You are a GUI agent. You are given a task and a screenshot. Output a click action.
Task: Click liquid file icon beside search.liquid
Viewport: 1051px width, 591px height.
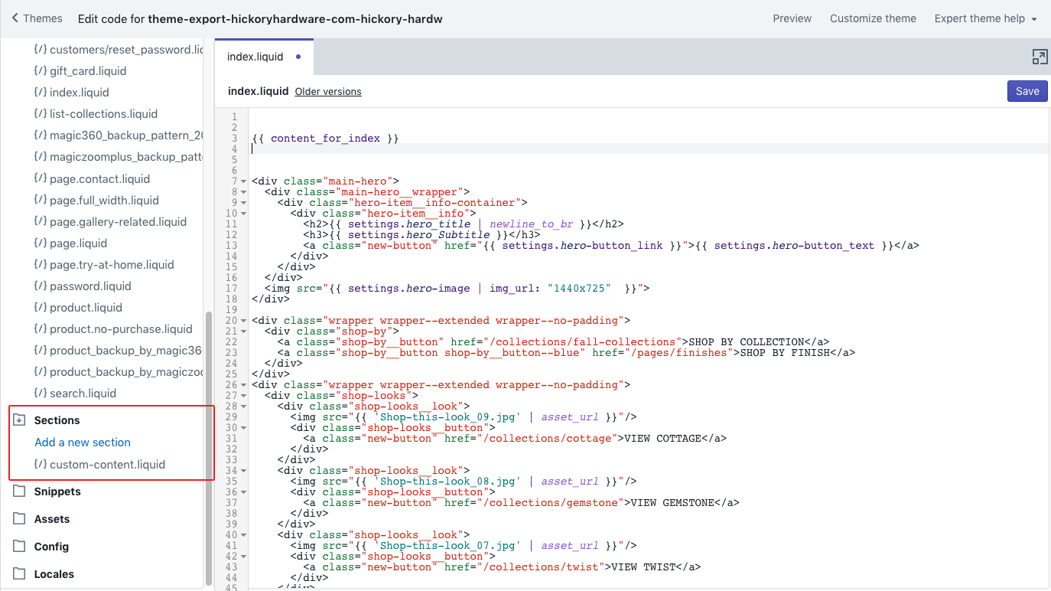[x=41, y=393]
